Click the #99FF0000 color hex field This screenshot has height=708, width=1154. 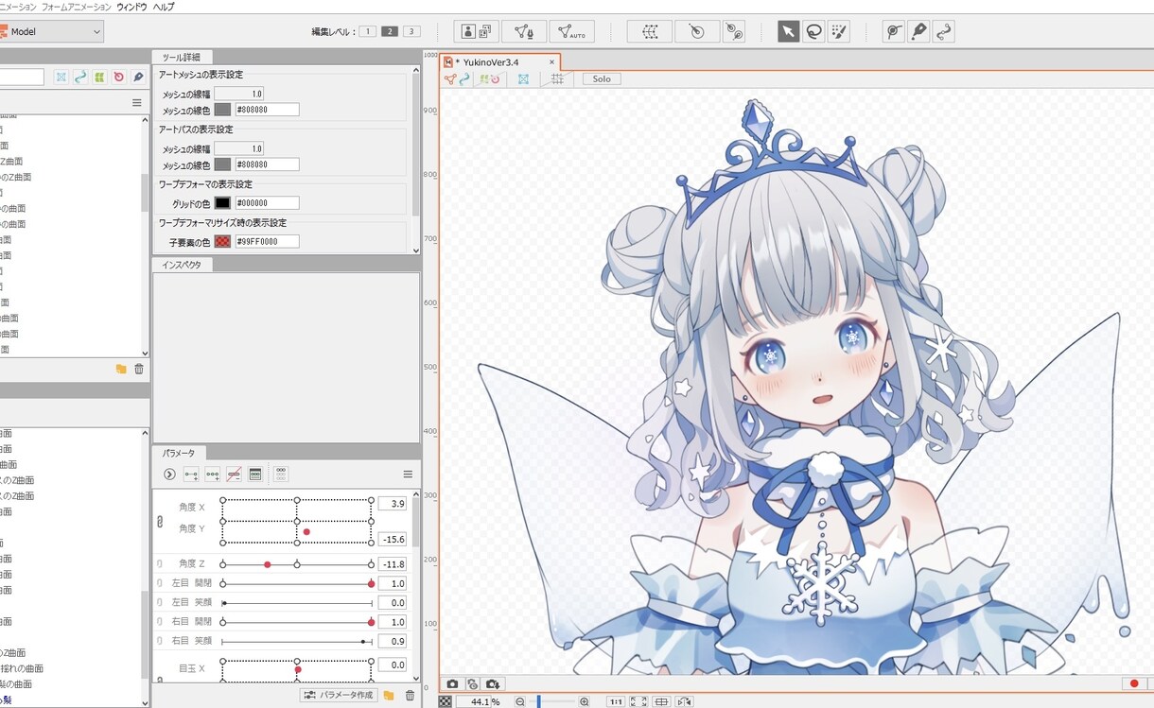267,242
